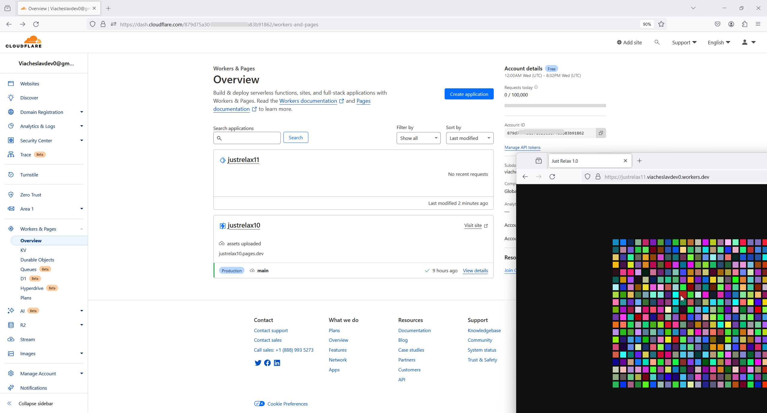Open the search magnifier in header
This screenshot has height=413, width=767.
657,42
